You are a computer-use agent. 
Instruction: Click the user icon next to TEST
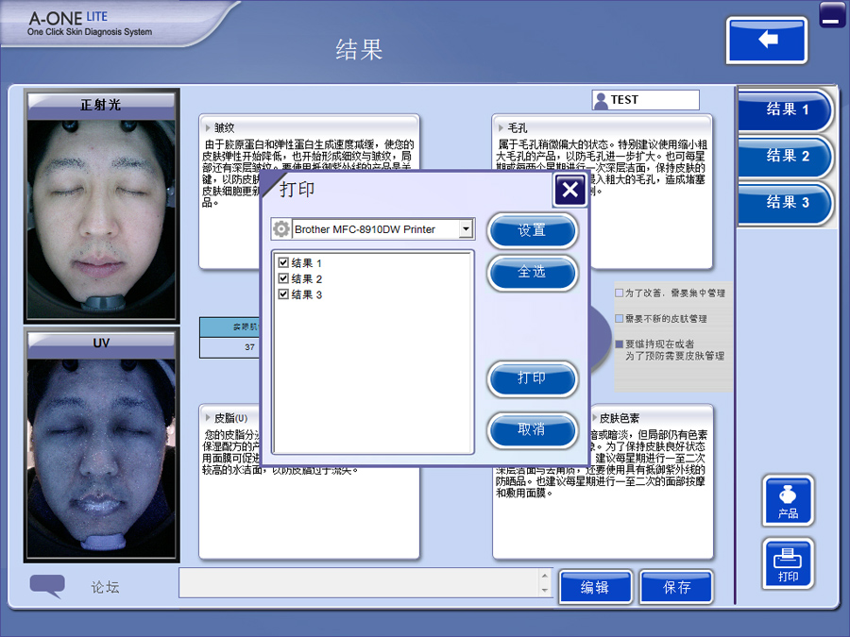point(601,101)
